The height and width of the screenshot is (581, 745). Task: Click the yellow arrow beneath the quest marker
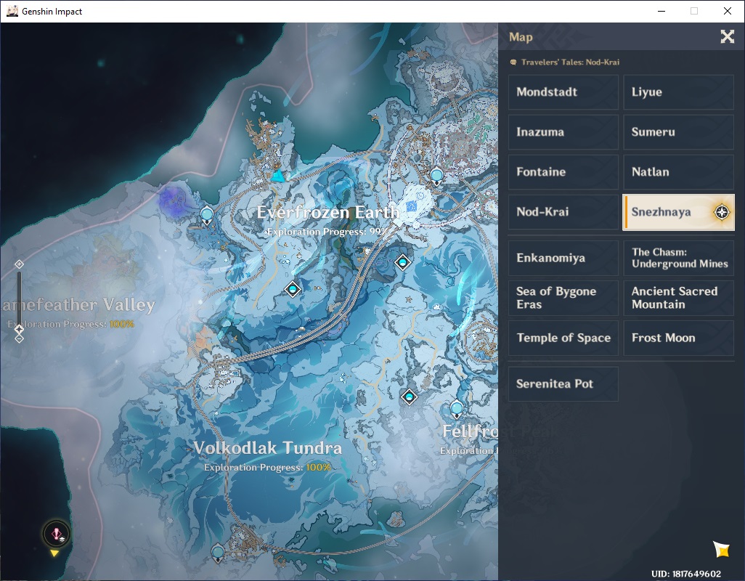(x=54, y=553)
